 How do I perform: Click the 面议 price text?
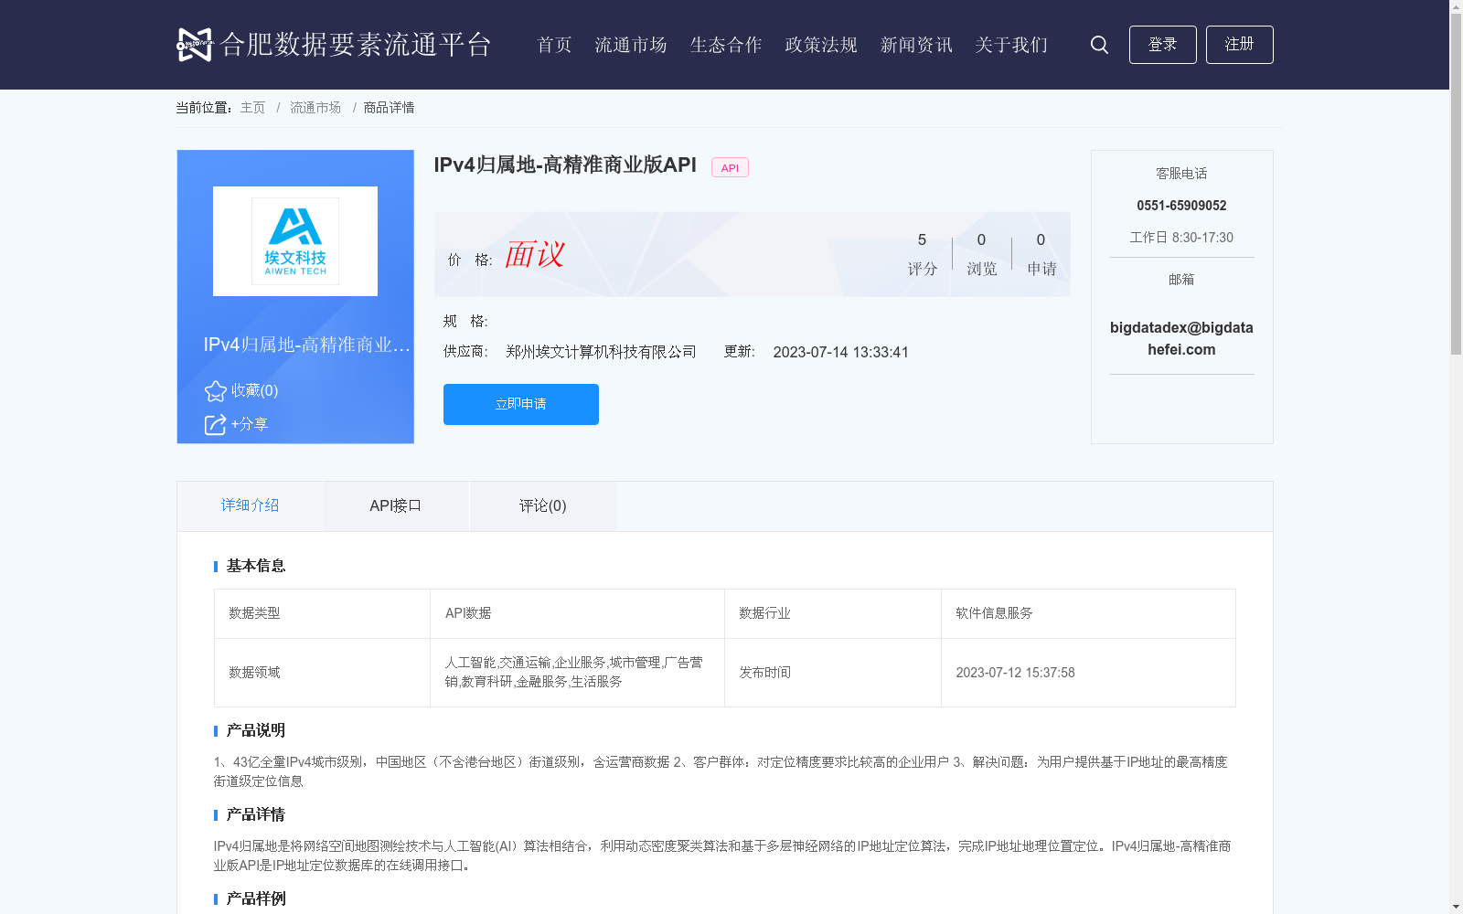click(534, 254)
